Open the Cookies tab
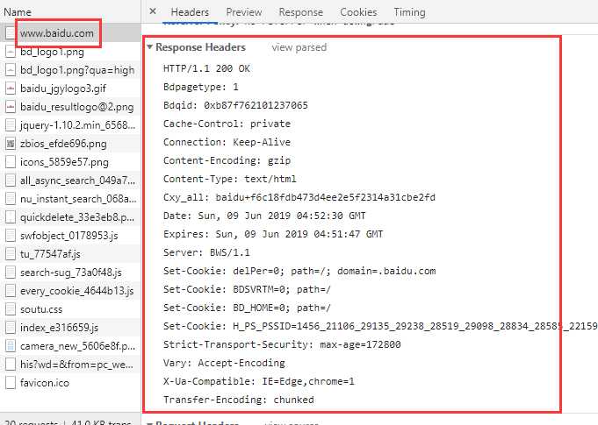The width and height of the screenshot is (598, 425). tap(358, 12)
